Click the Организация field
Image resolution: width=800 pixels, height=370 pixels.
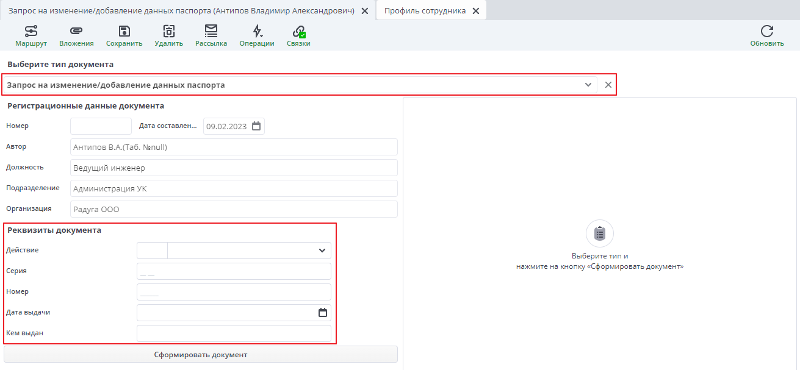pyautogui.click(x=234, y=209)
